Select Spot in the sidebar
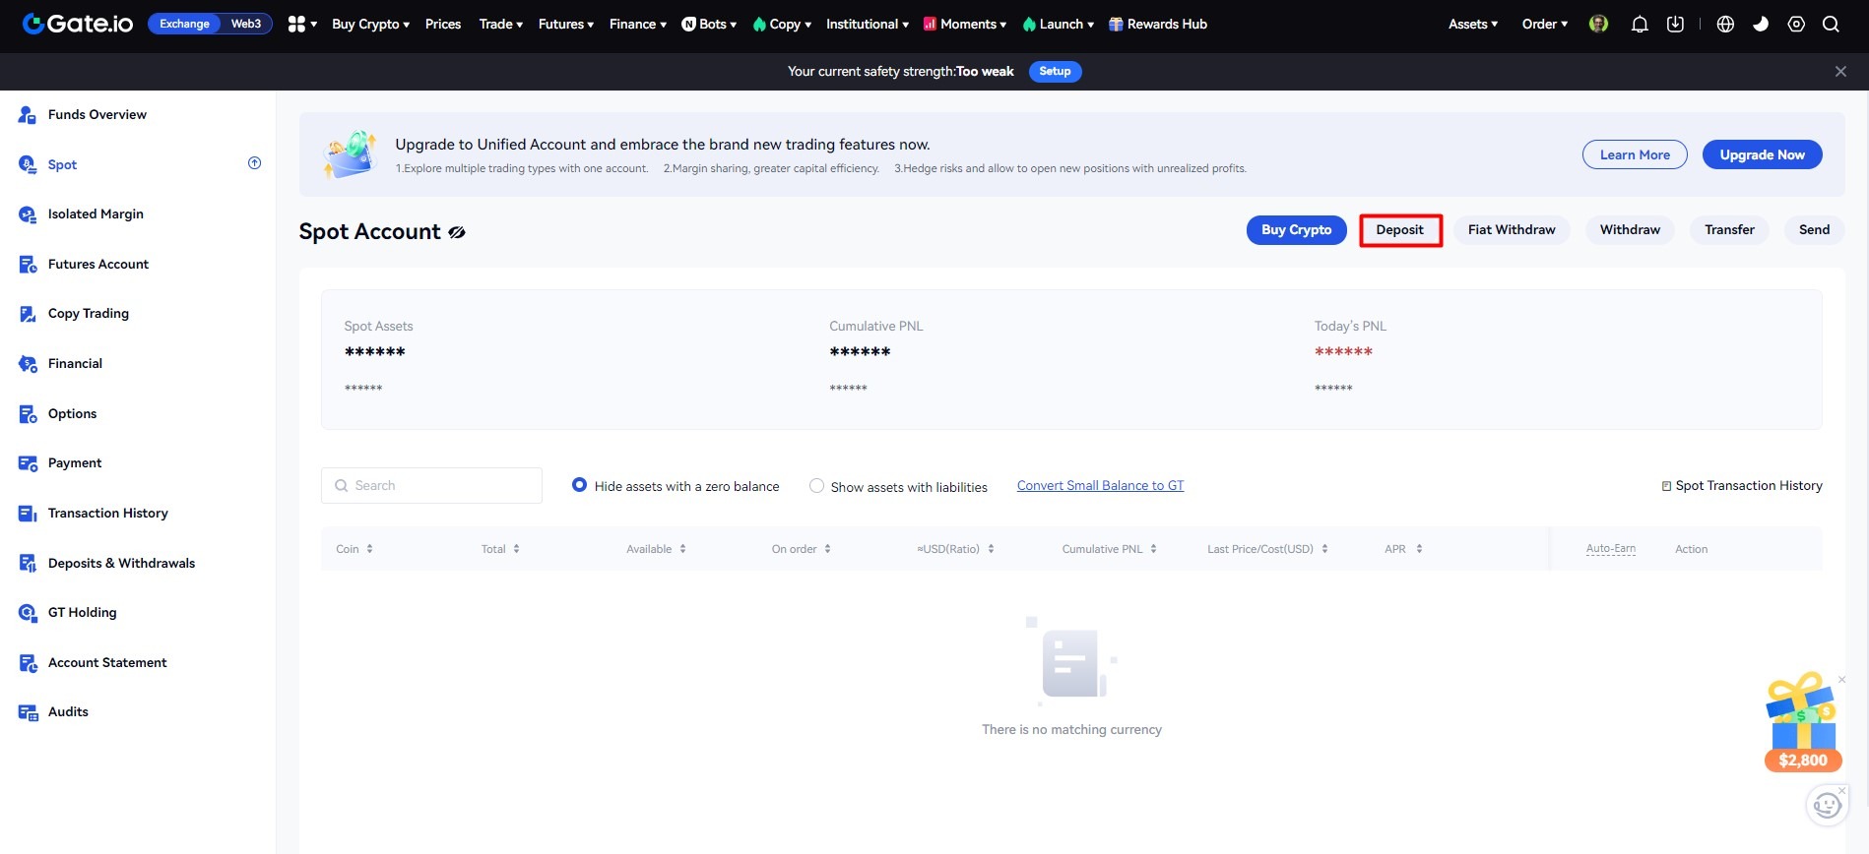The width and height of the screenshot is (1869, 854). pos(62,164)
